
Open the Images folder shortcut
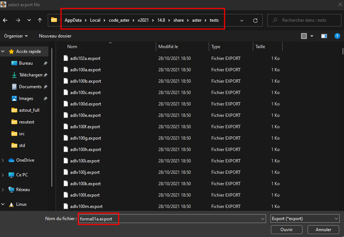coord(26,98)
